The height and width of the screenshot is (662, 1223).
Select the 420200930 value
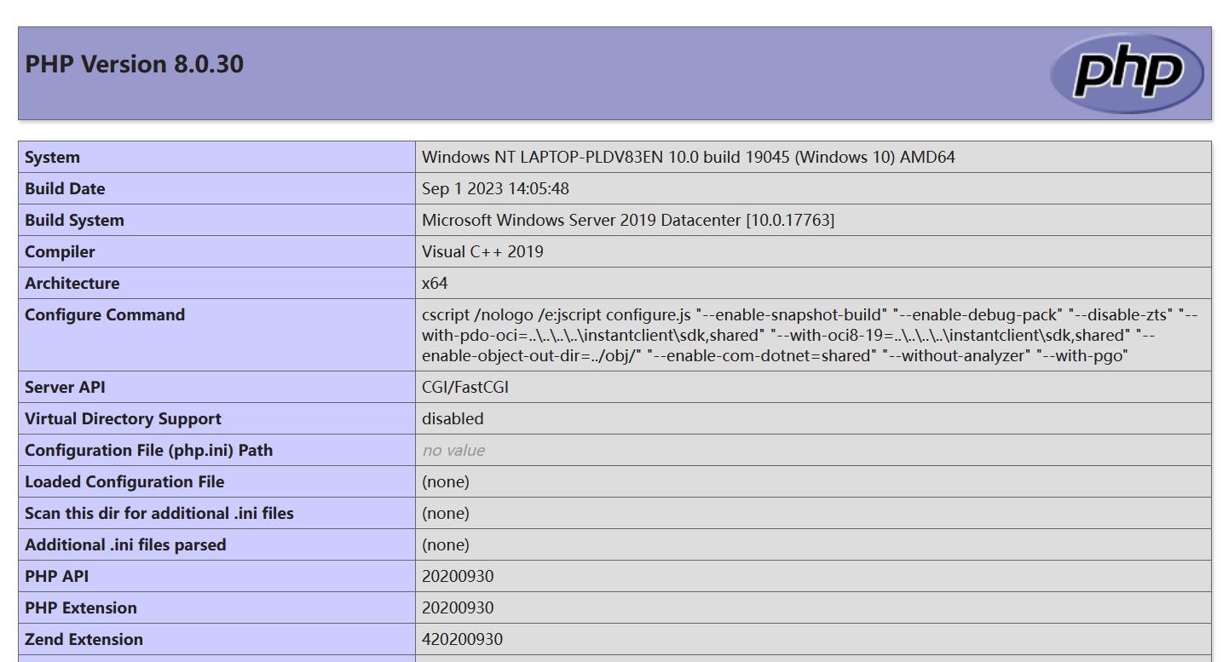462,640
